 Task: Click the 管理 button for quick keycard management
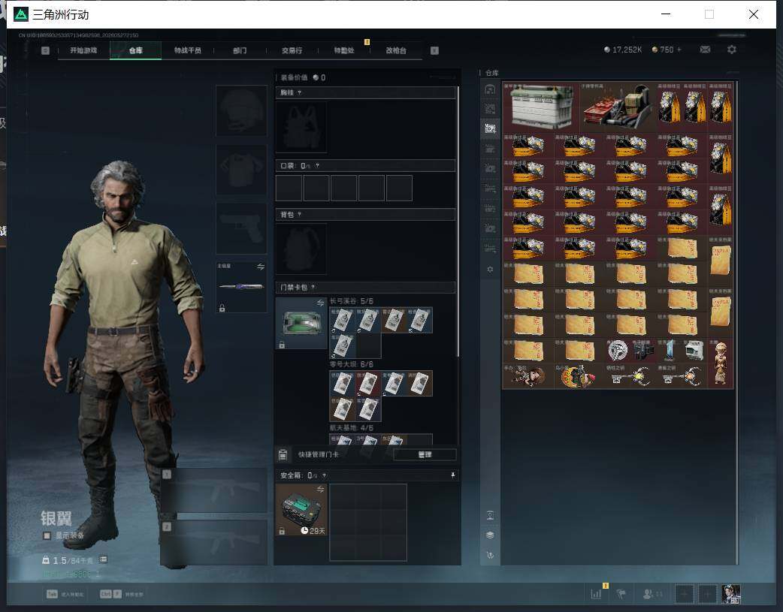pyautogui.click(x=425, y=454)
